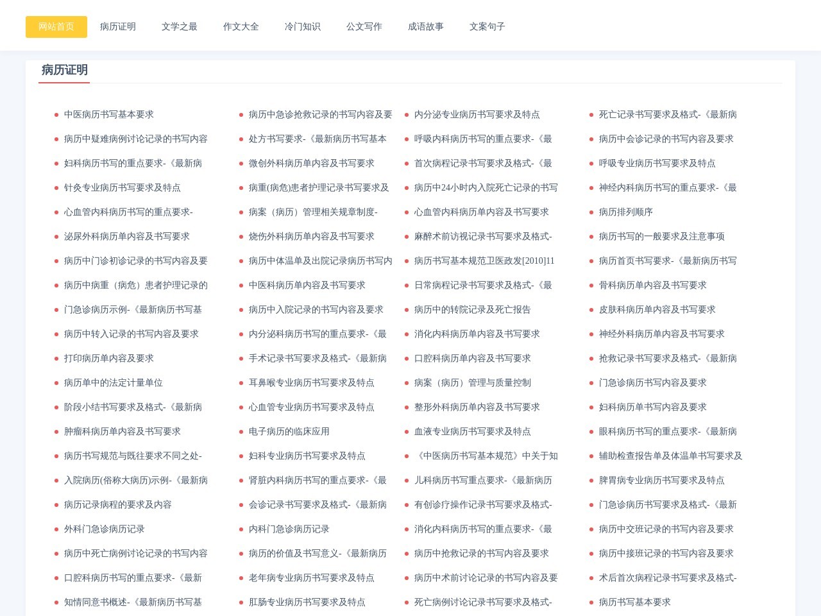Open 冷门知识 from the top menu
This screenshot has height=616, width=821.
303,27
